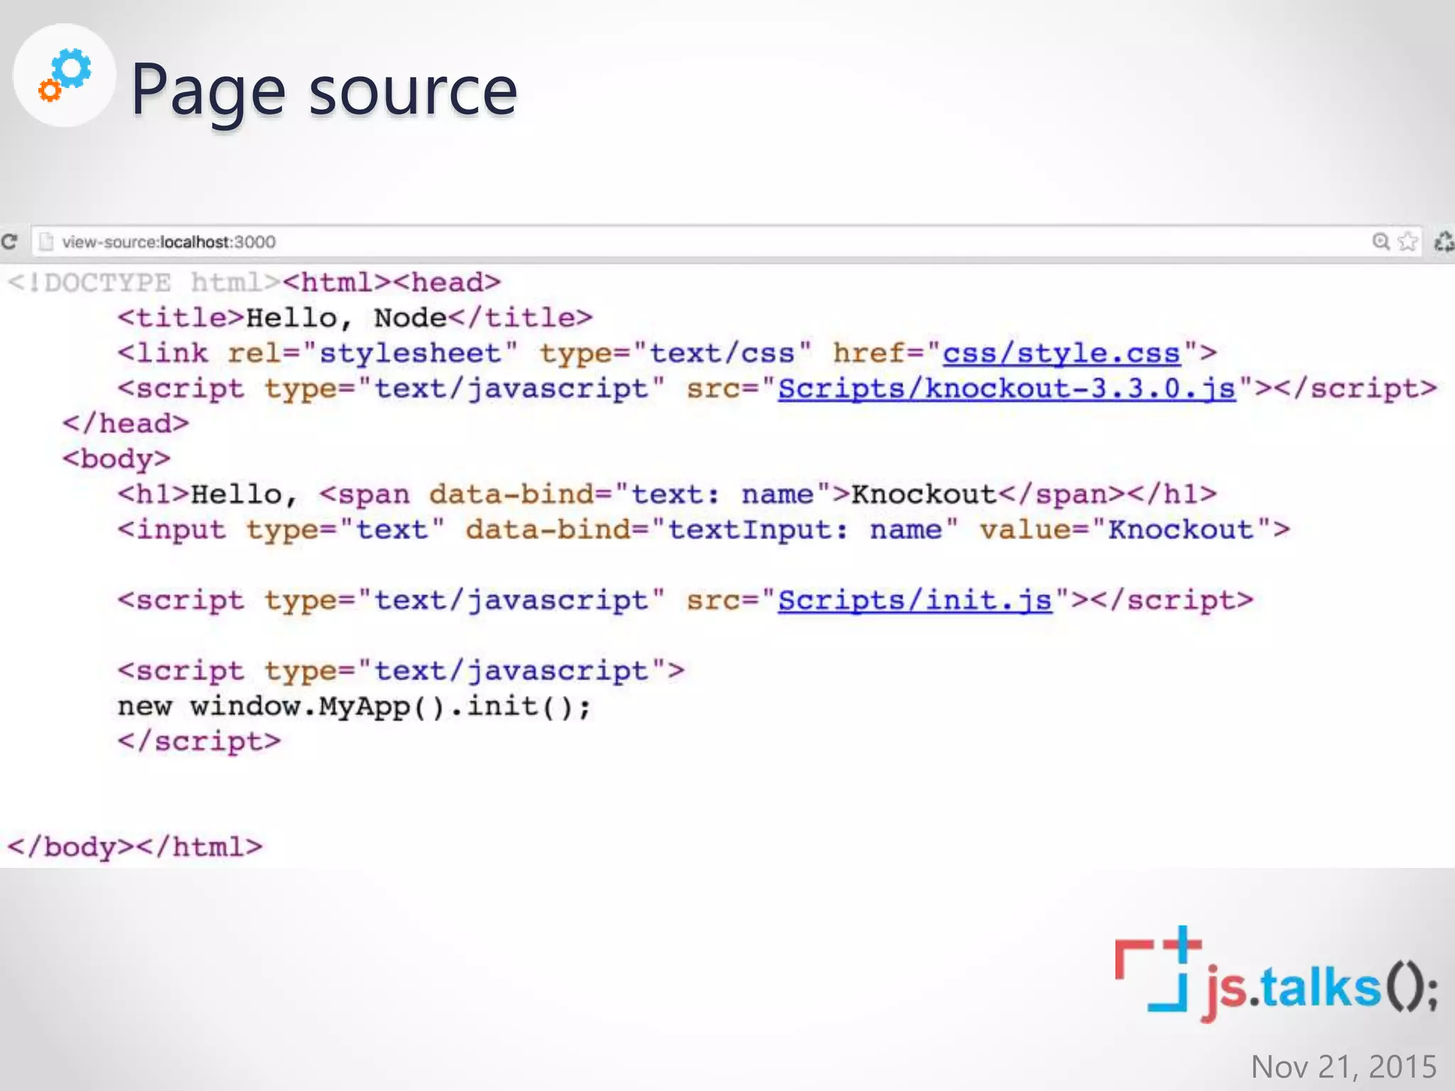Click the rel="stylesheet" attribute text

click(373, 353)
